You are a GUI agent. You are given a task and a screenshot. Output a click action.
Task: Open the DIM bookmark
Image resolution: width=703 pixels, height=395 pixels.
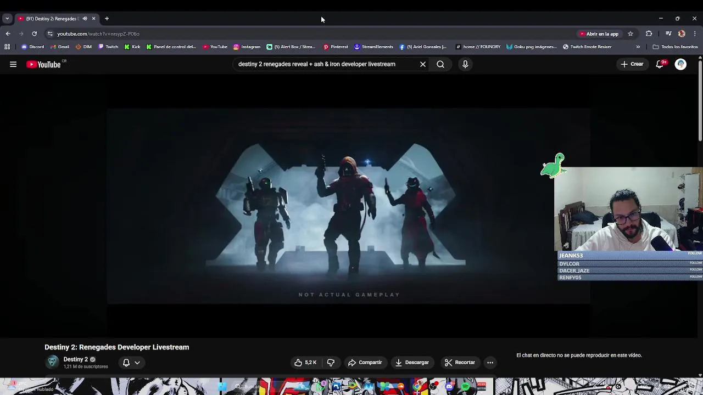83,47
